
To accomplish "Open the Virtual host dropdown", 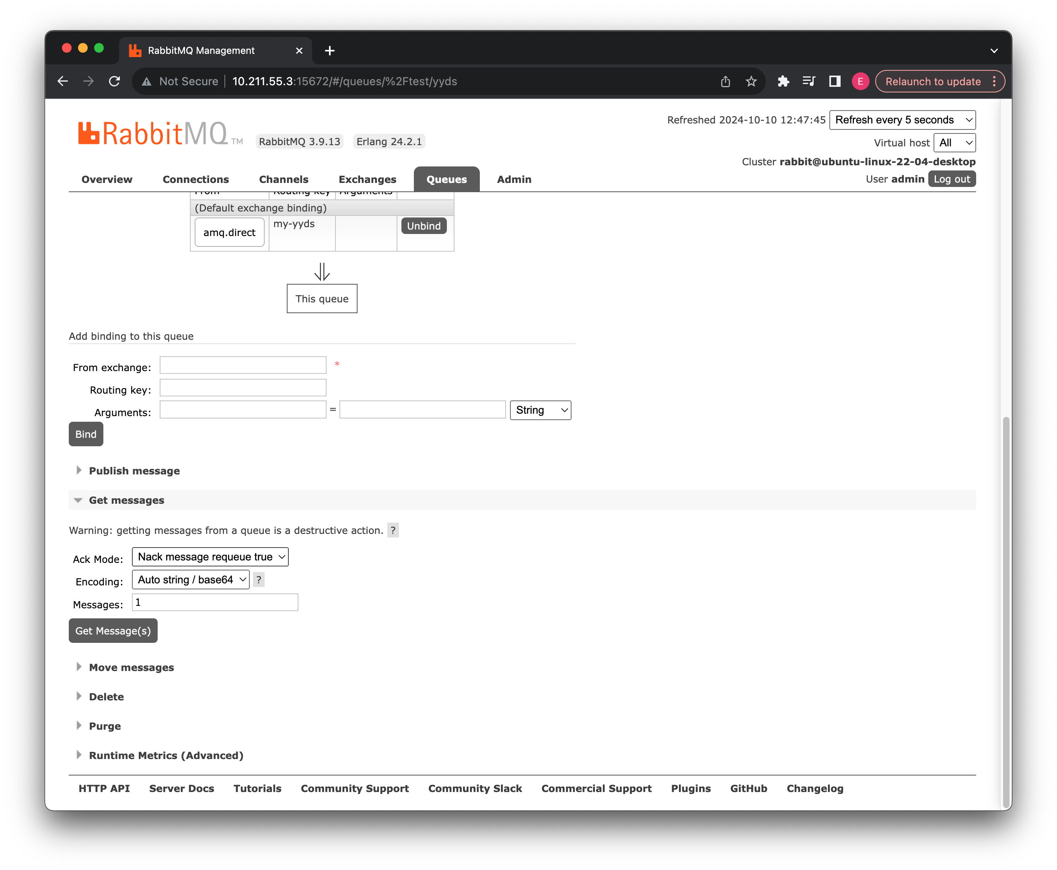I will [x=954, y=143].
